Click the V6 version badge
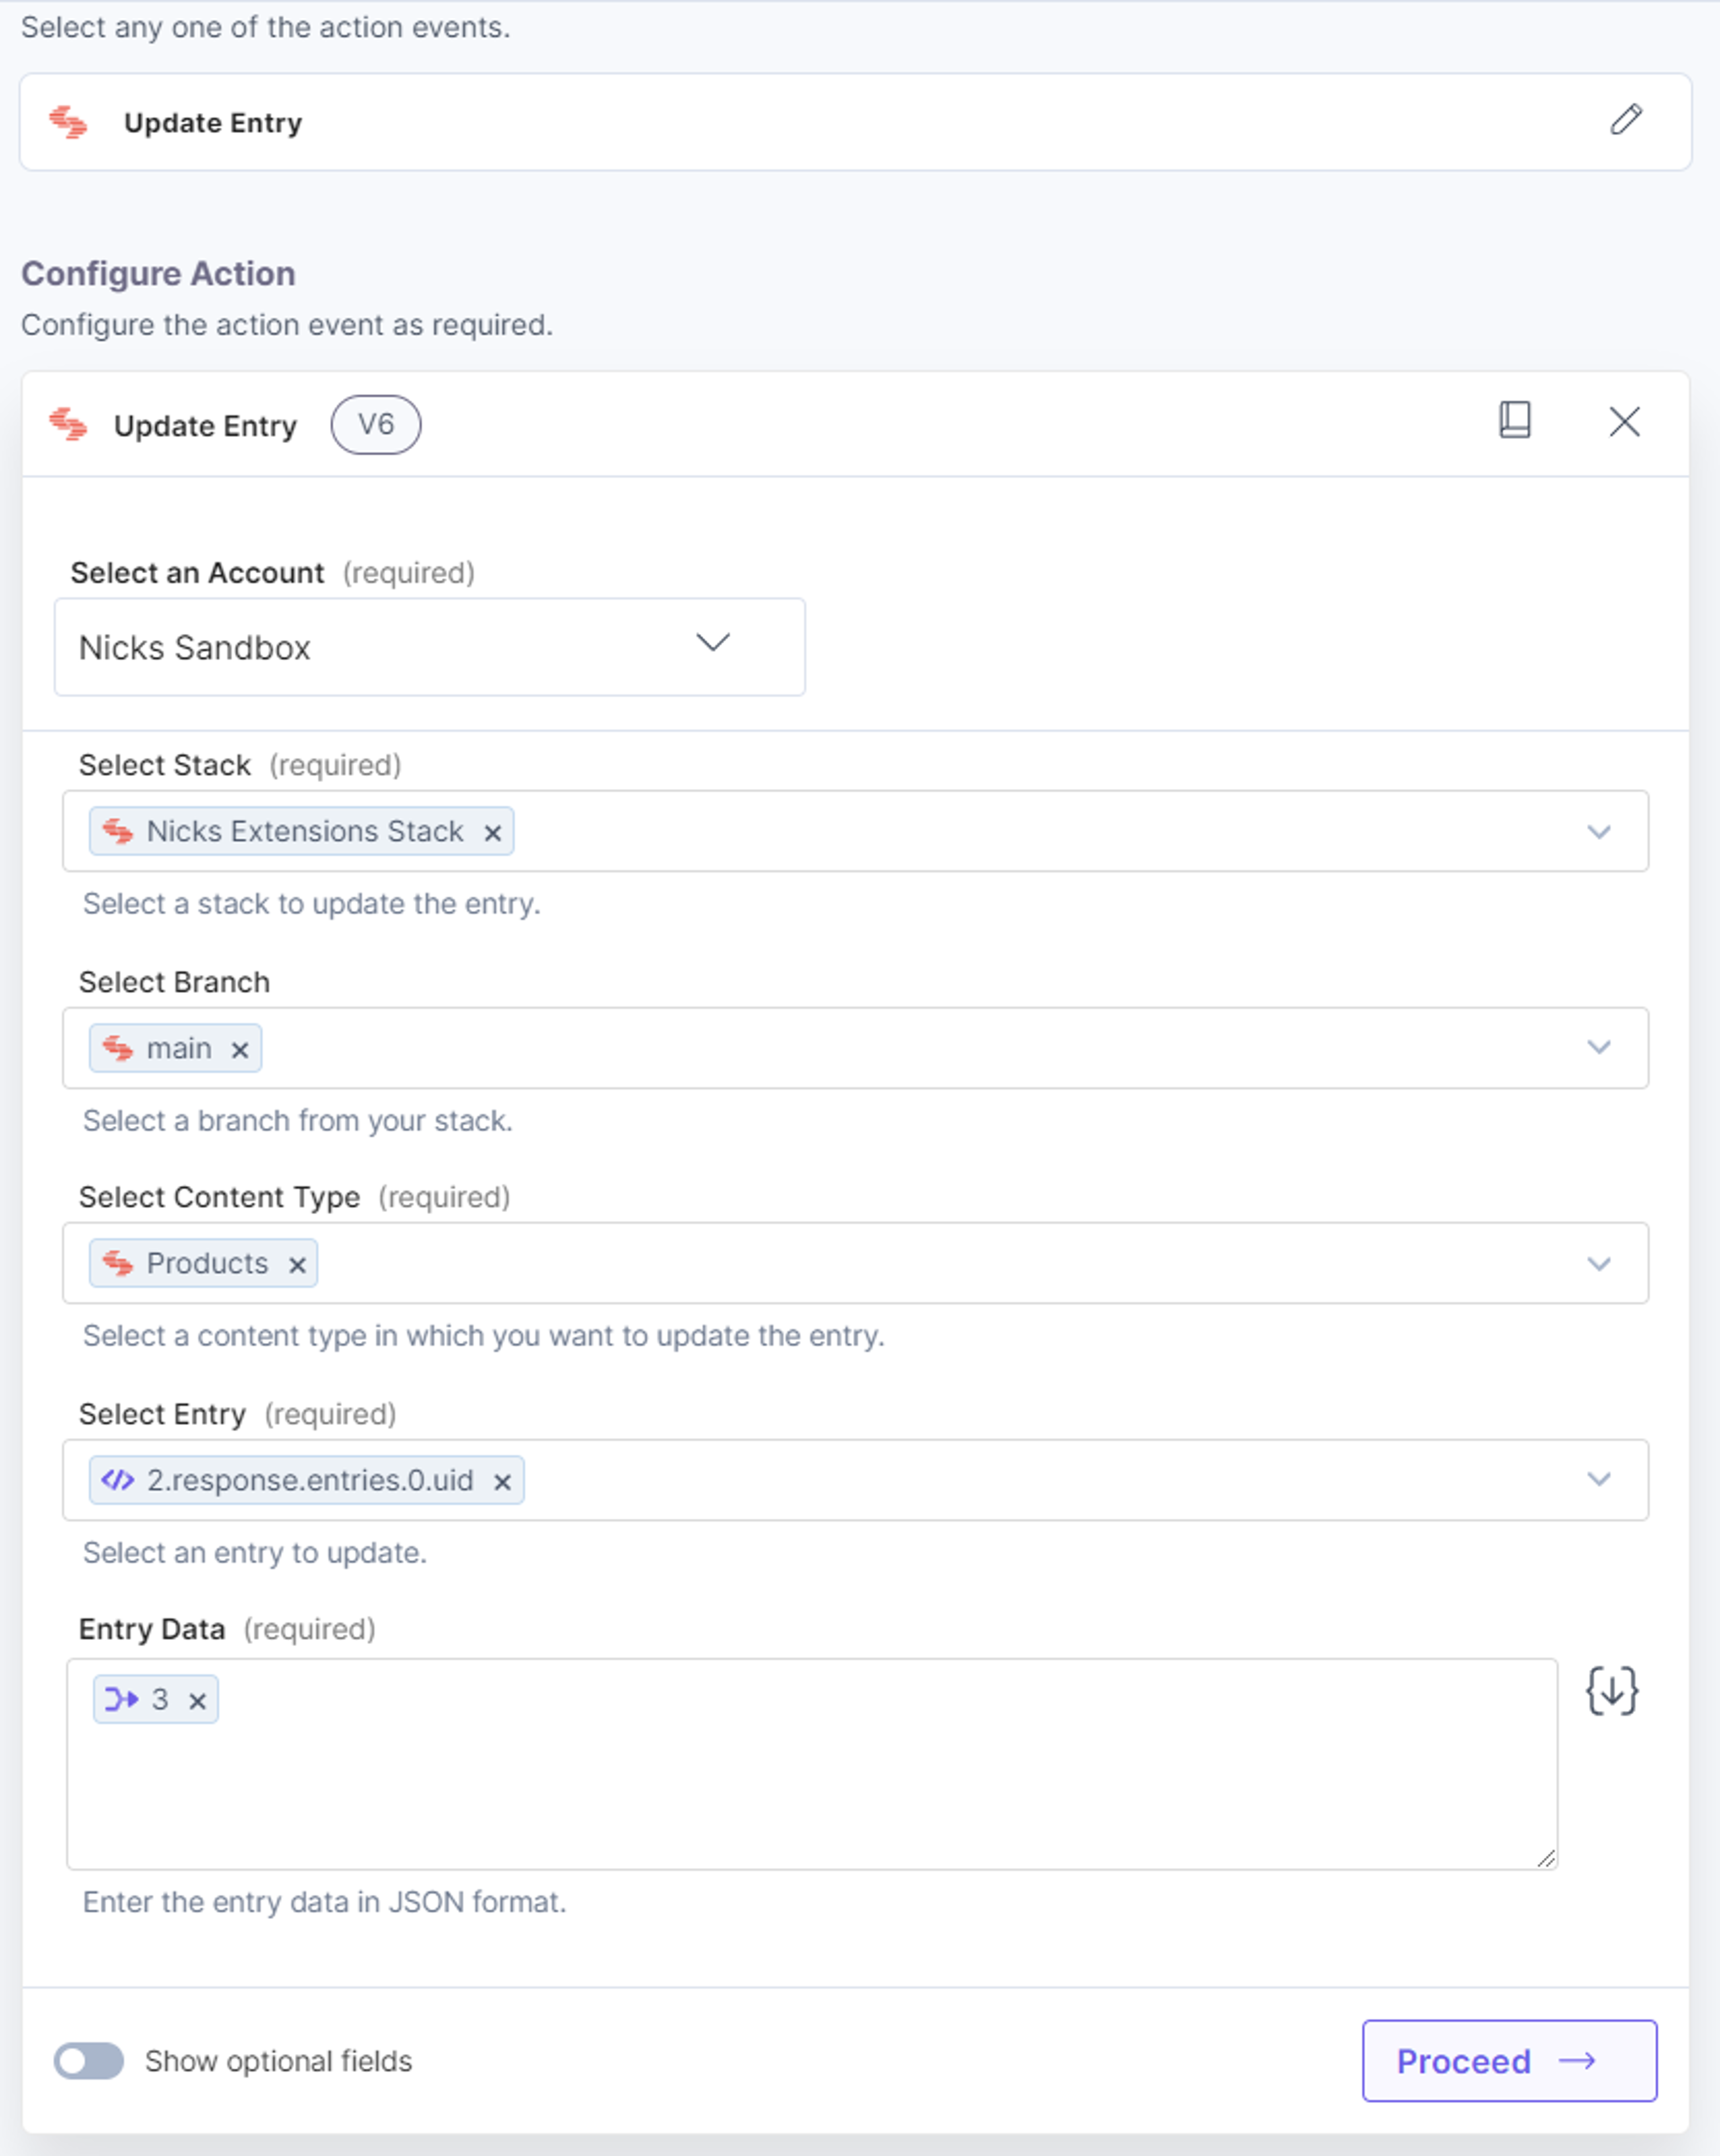This screenshot has height=2156, width=1720. (x=376, y=425)
